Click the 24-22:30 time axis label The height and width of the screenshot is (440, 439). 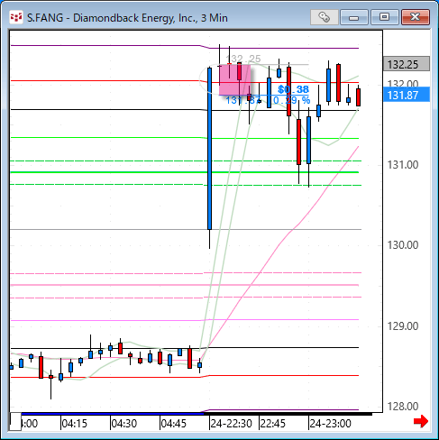coord(231,424)
